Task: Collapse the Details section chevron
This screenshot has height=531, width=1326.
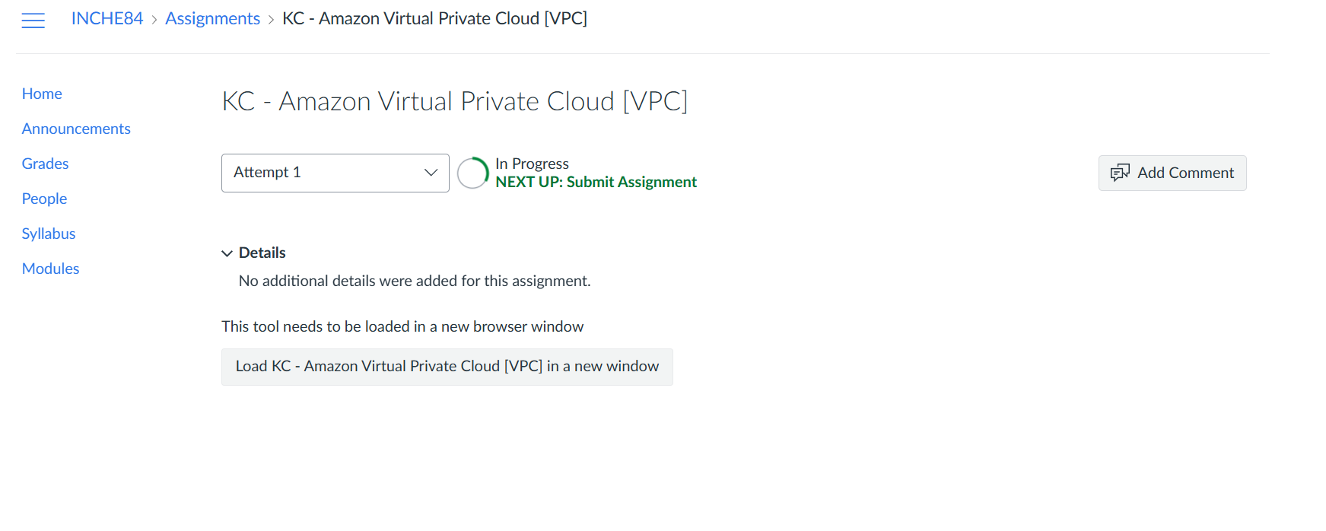Action: click(x=227, y=253)
